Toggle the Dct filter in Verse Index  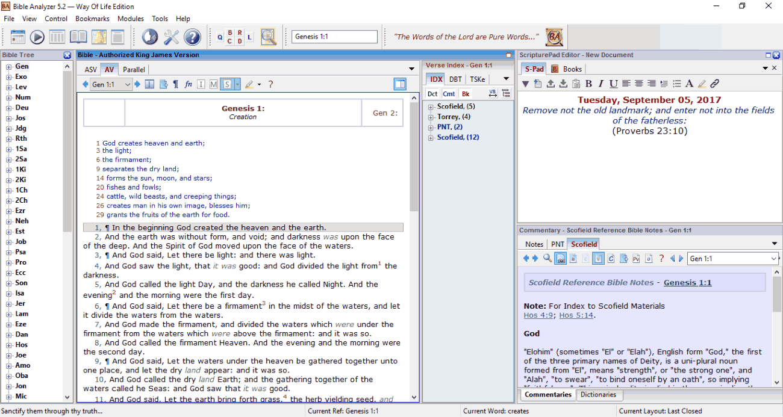tap(432, 94)
